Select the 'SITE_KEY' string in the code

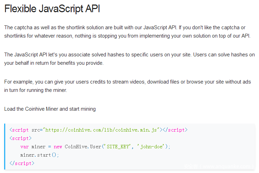[119, 147]
